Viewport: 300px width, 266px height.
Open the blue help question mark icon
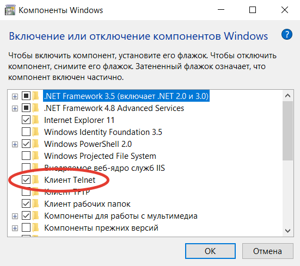click(286, 35)
